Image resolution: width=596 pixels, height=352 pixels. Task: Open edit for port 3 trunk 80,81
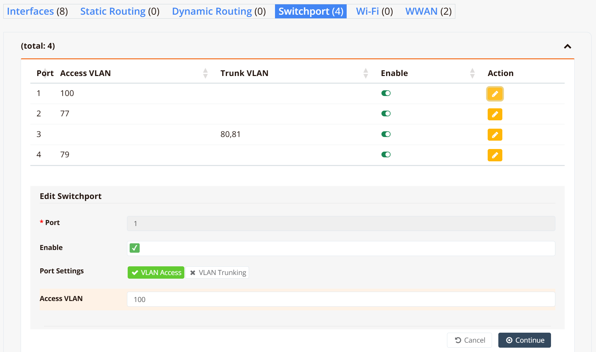[495, 135]
